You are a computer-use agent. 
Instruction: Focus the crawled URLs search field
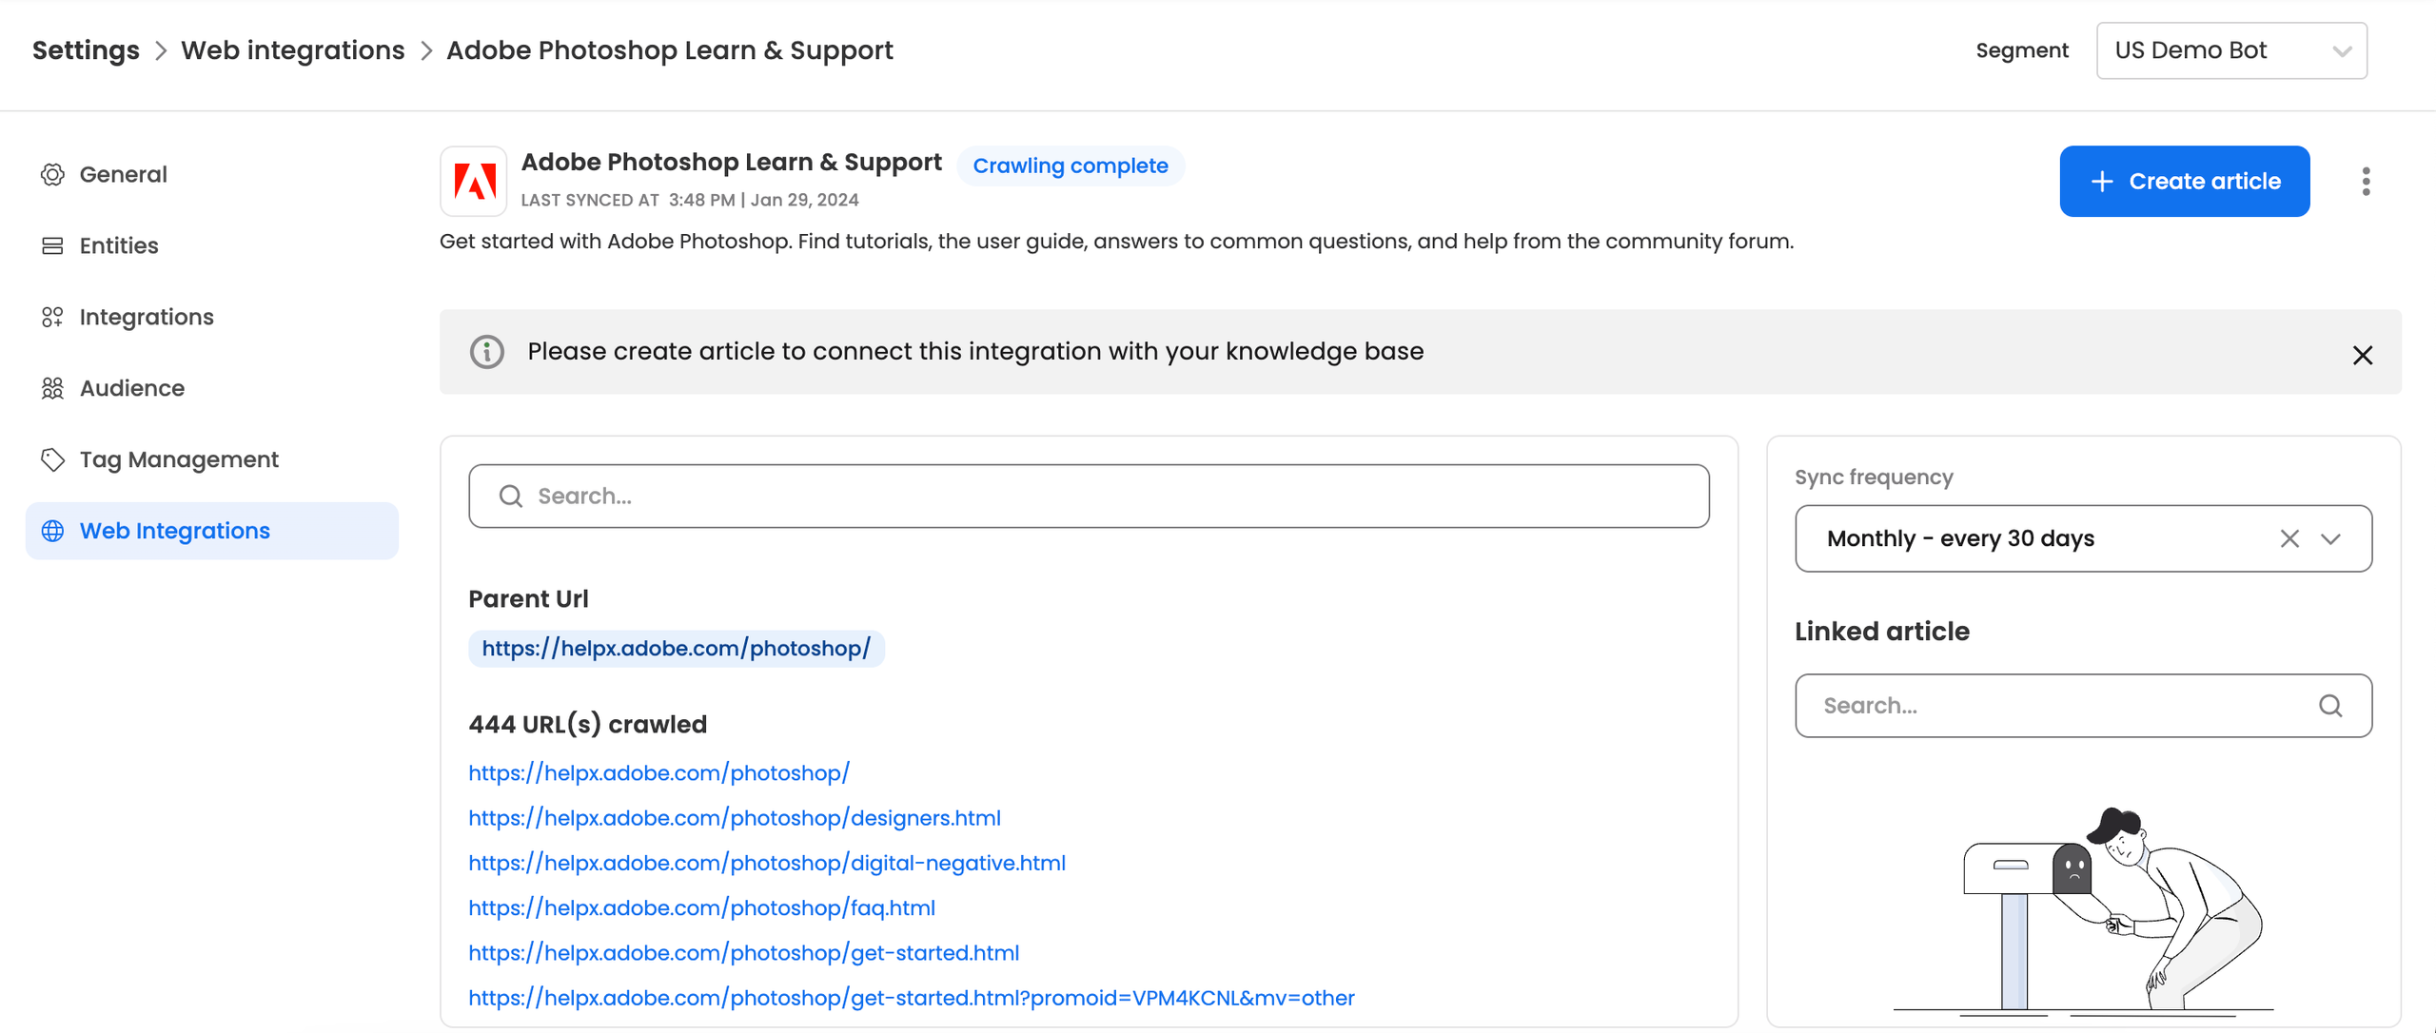coord(1089,496)
